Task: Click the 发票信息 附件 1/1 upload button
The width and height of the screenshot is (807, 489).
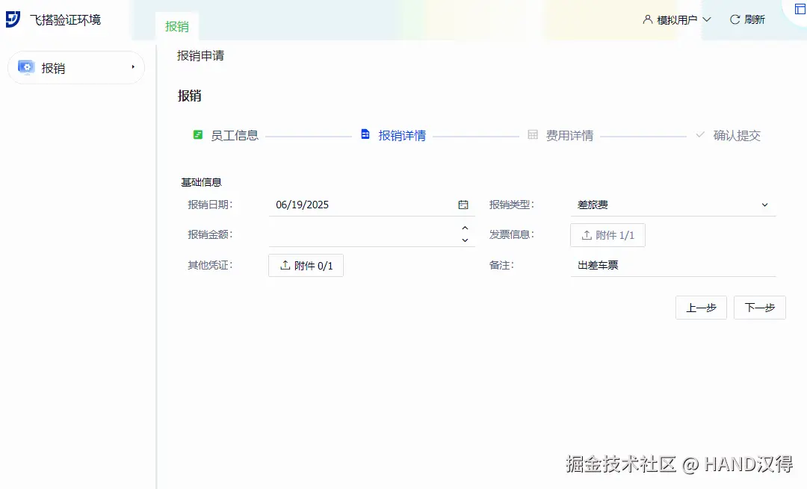Action: pyautogui.click(x=607, y=235)
